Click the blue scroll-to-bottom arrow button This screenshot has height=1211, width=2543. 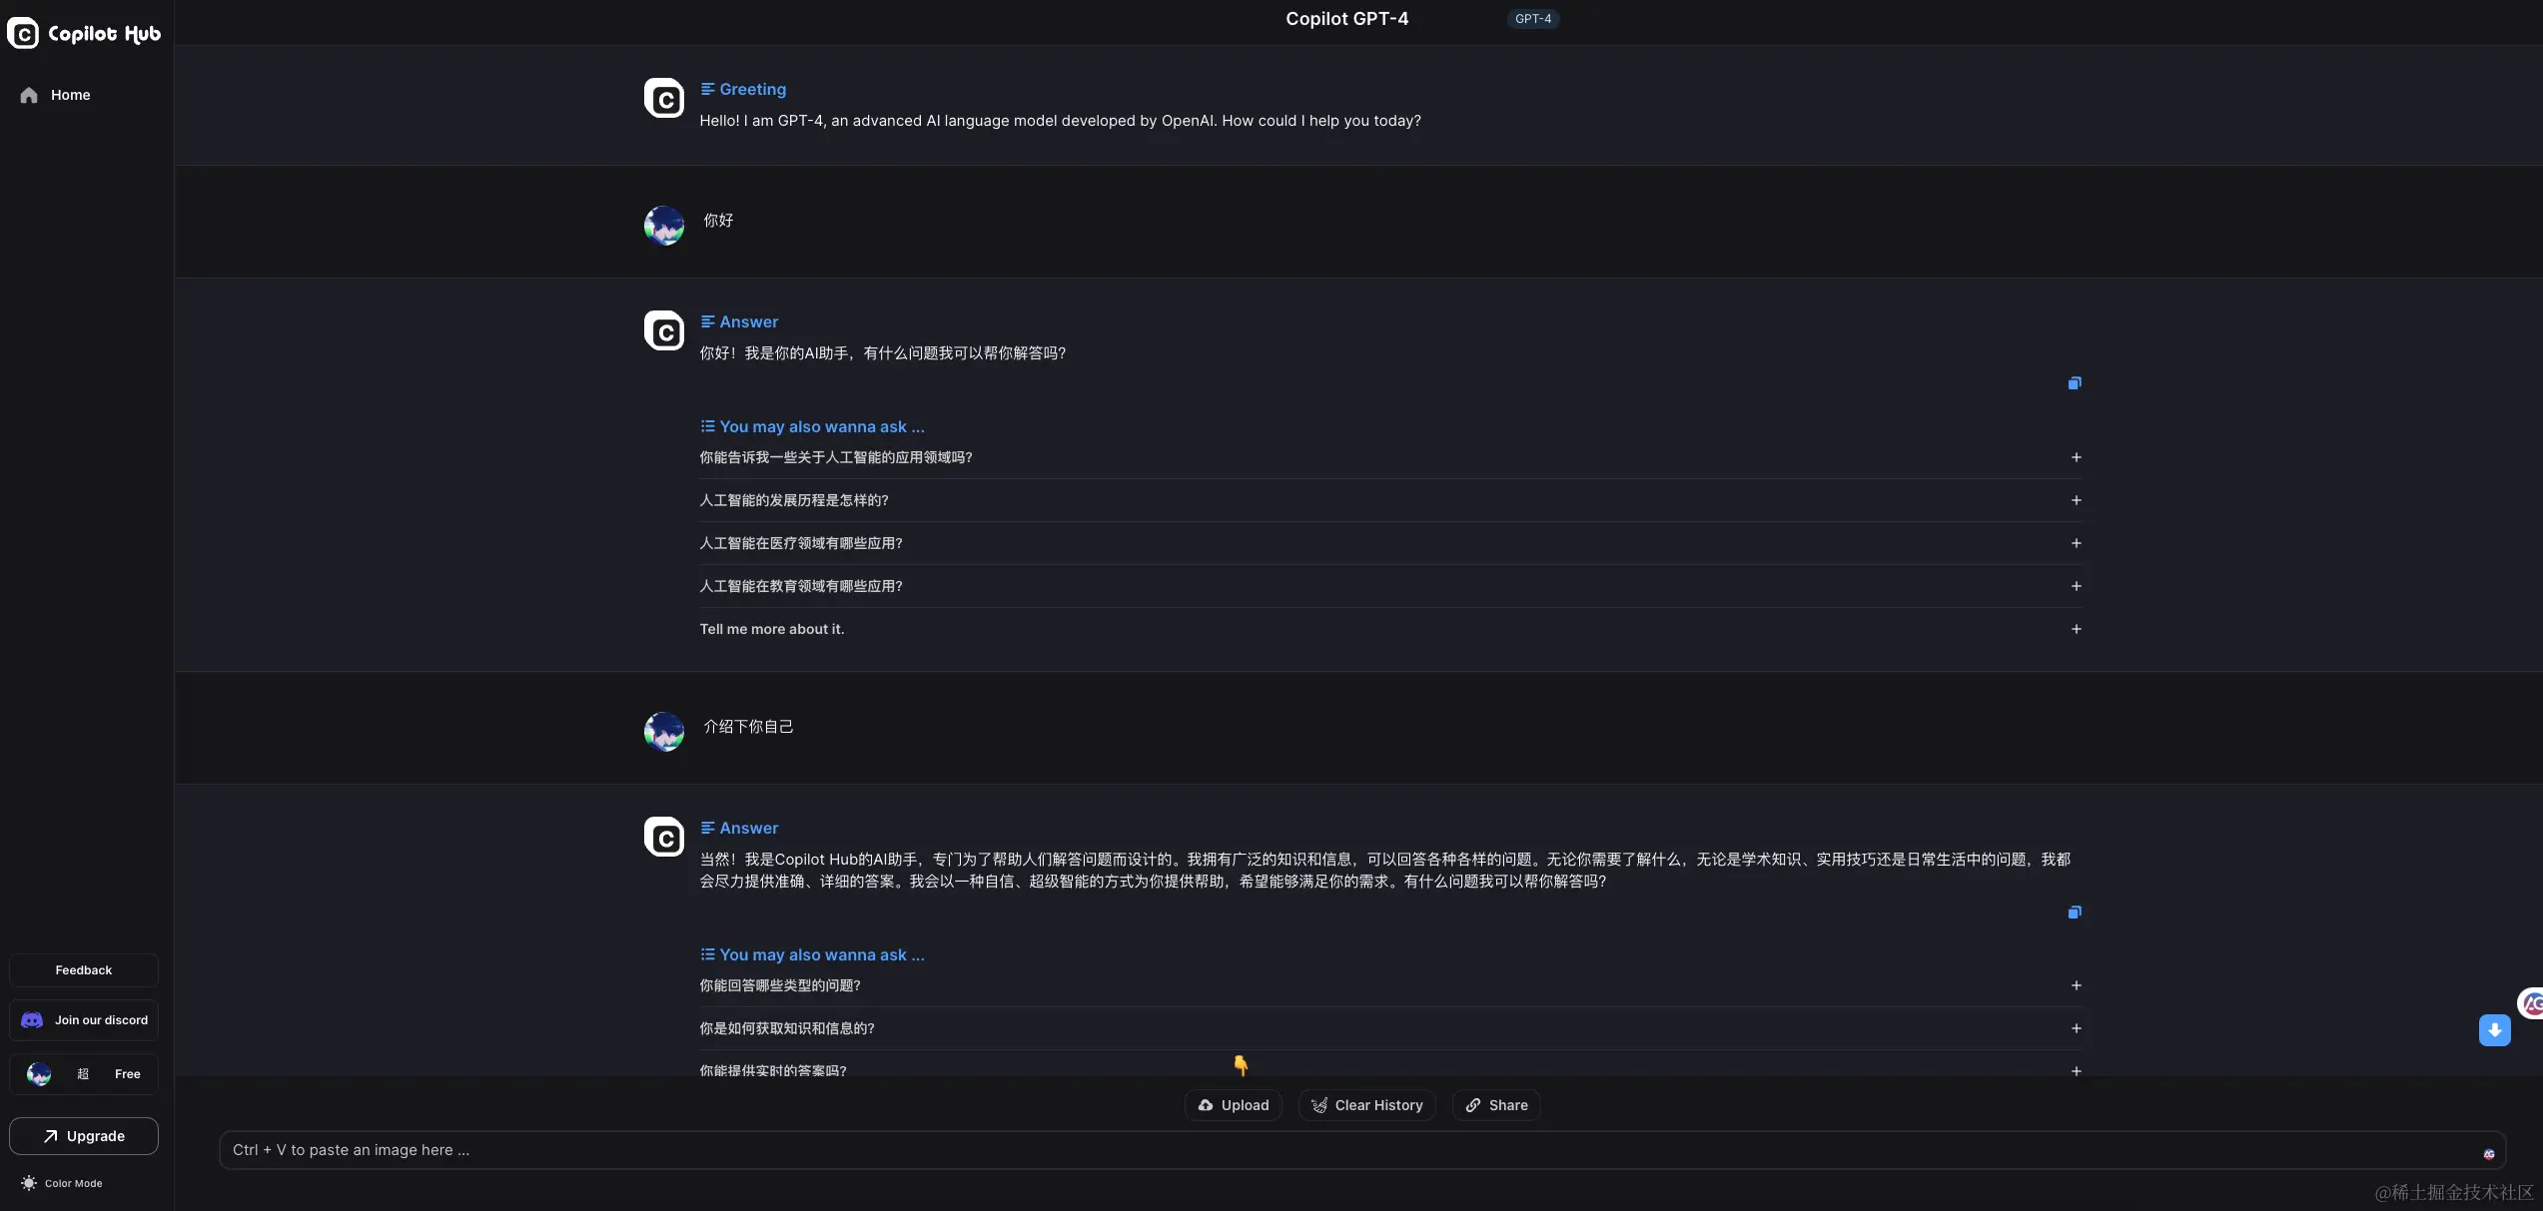(2494, 1030)
